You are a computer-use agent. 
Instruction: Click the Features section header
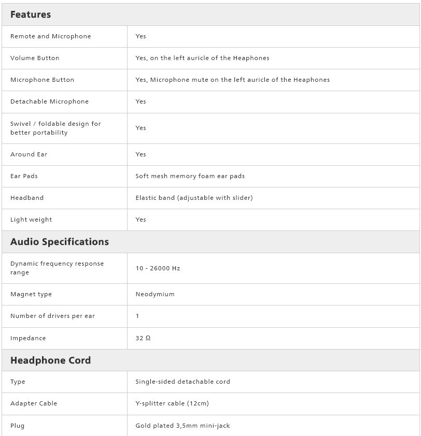[x=31, y=14]
